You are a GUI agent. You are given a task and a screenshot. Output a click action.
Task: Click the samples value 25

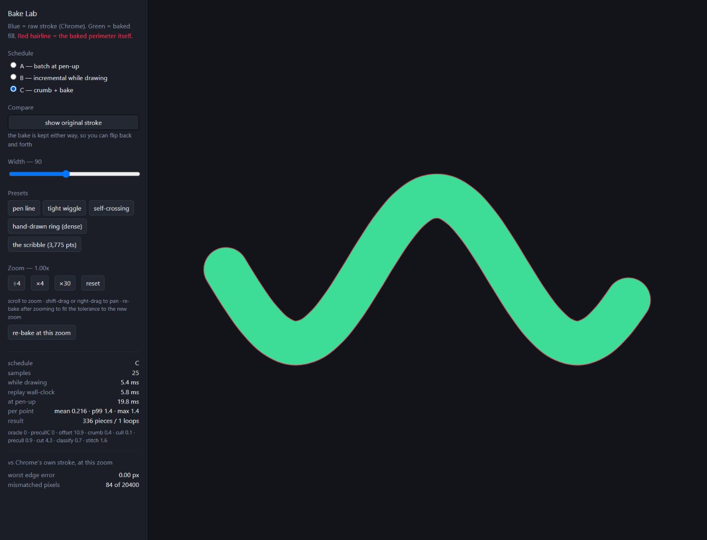(x=136, y=373)
